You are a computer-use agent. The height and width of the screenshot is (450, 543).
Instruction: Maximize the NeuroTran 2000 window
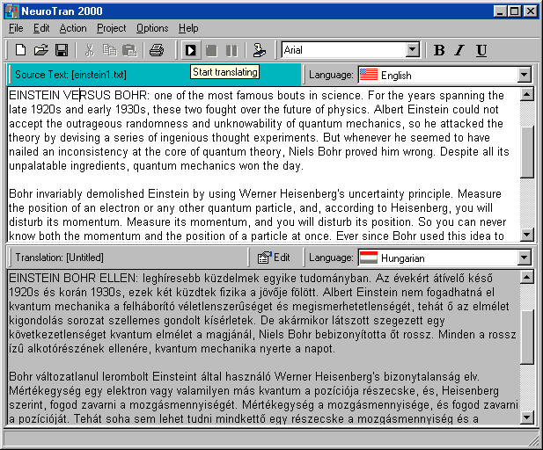point(515,11)
